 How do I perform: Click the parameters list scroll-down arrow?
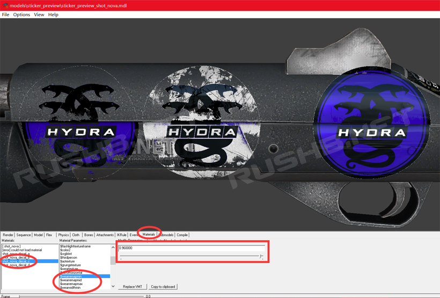113,286
